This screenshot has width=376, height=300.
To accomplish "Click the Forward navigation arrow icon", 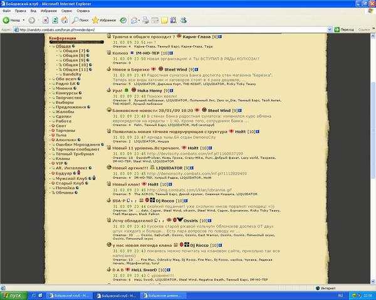I will [32, 21].
